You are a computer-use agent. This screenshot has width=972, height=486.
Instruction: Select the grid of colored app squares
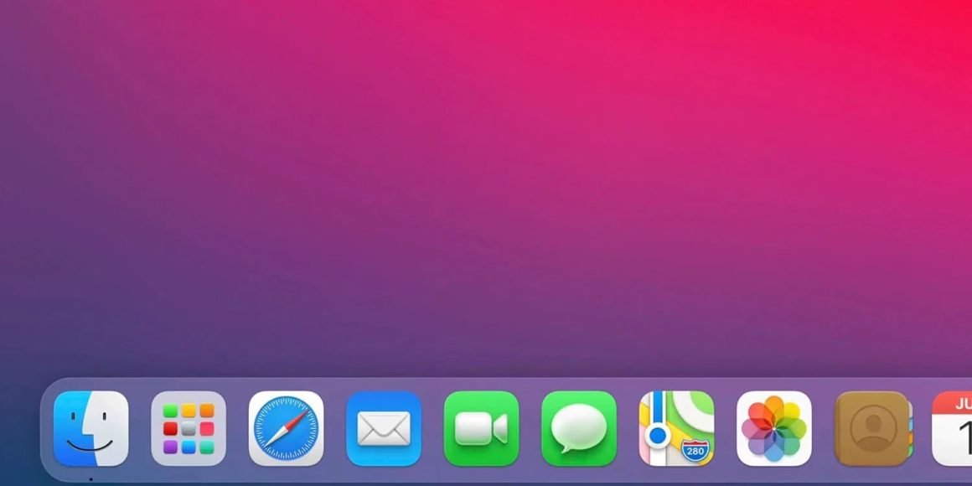[x=189, y=430]
